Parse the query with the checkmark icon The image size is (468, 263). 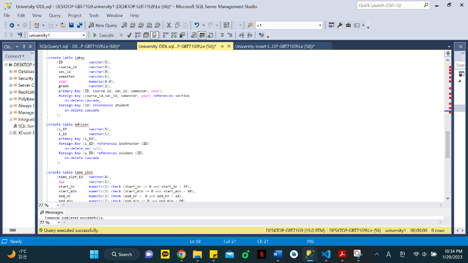[128, 35]
